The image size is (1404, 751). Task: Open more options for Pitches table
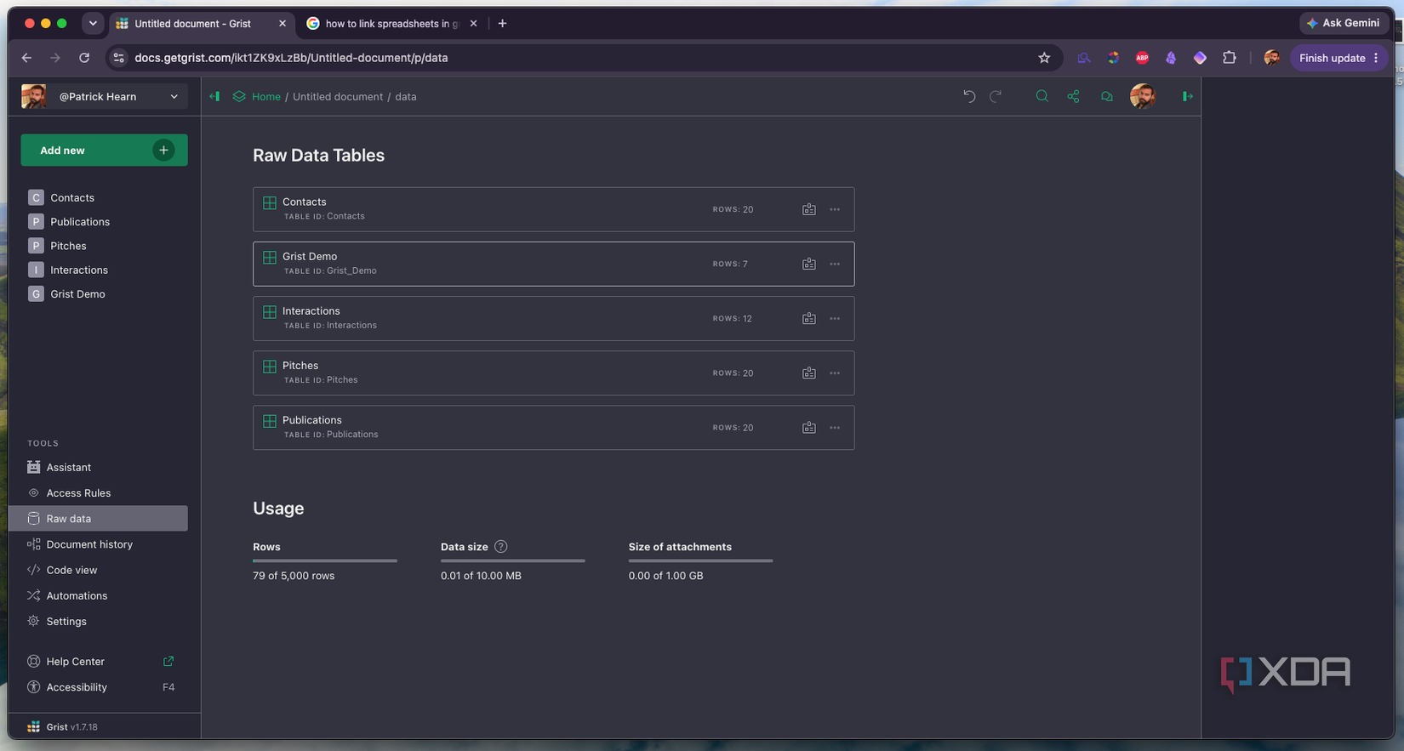pyautogui.click(x=835, y=373)
